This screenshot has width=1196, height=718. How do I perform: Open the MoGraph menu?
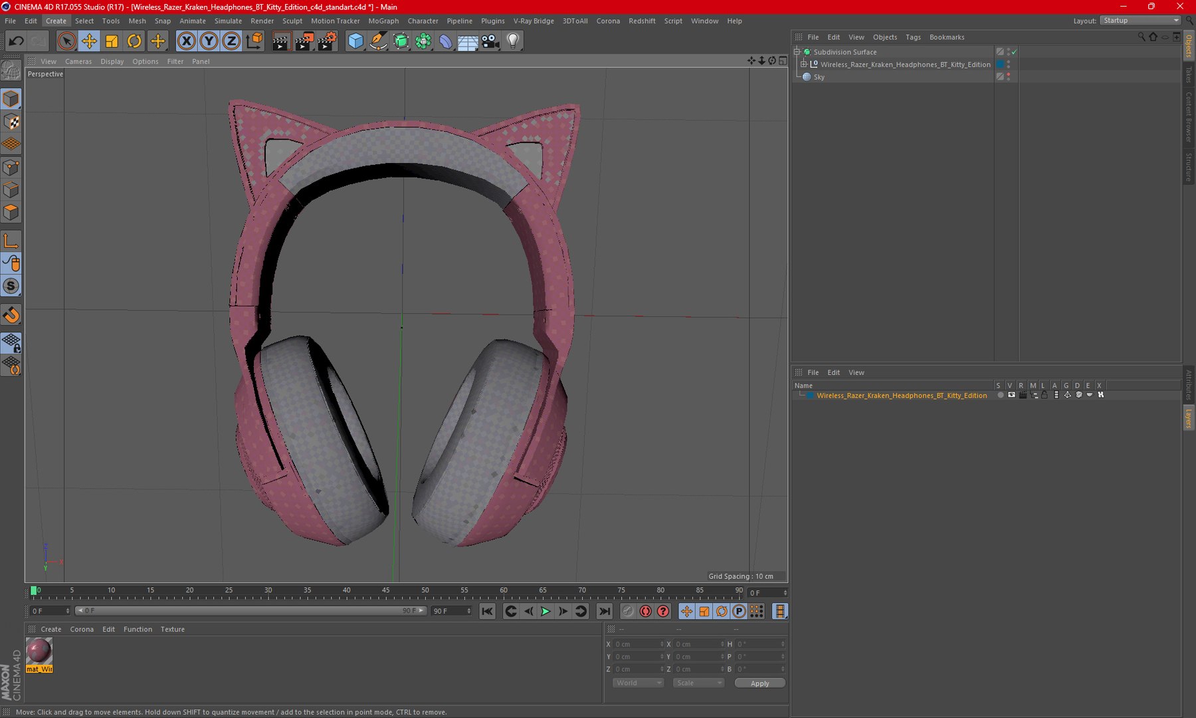click(383, 21)
